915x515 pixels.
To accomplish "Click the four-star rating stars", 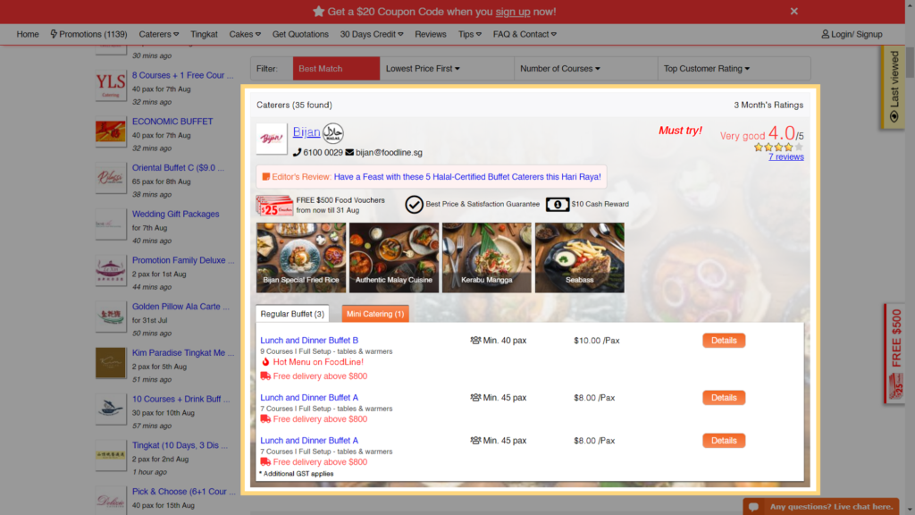I will tap(777, 147).
